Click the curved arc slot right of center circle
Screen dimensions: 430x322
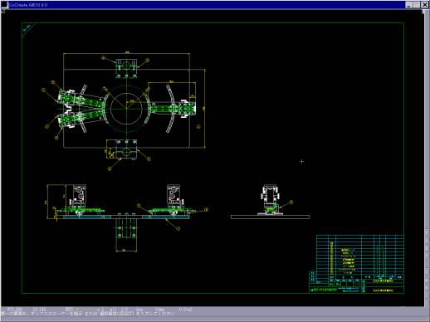pyautogui.click(x=171, y=108)
